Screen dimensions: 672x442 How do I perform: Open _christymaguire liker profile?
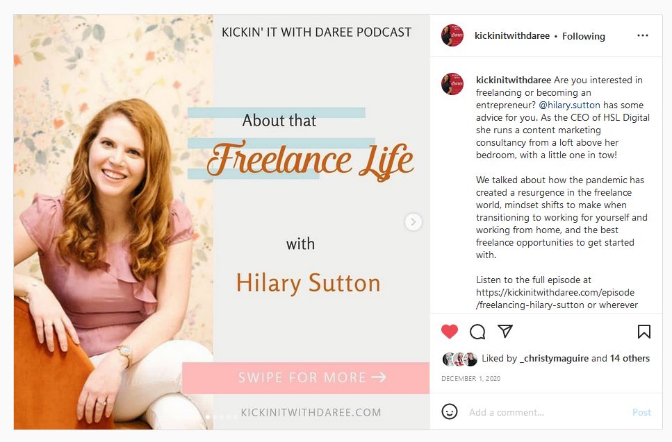pos(554,359)
